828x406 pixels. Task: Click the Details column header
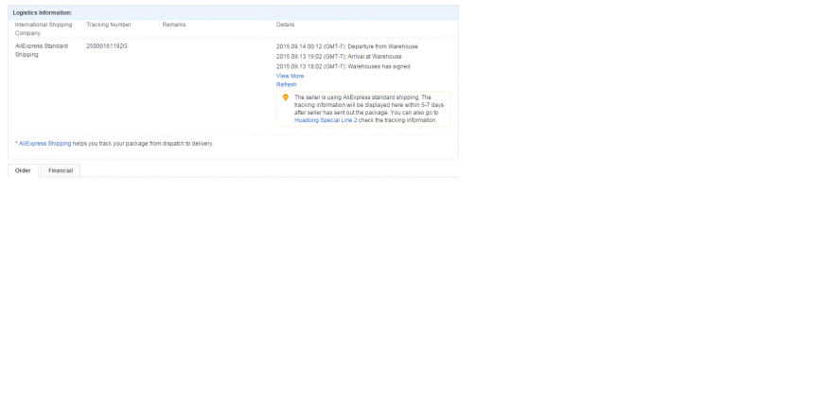[287, 25]
